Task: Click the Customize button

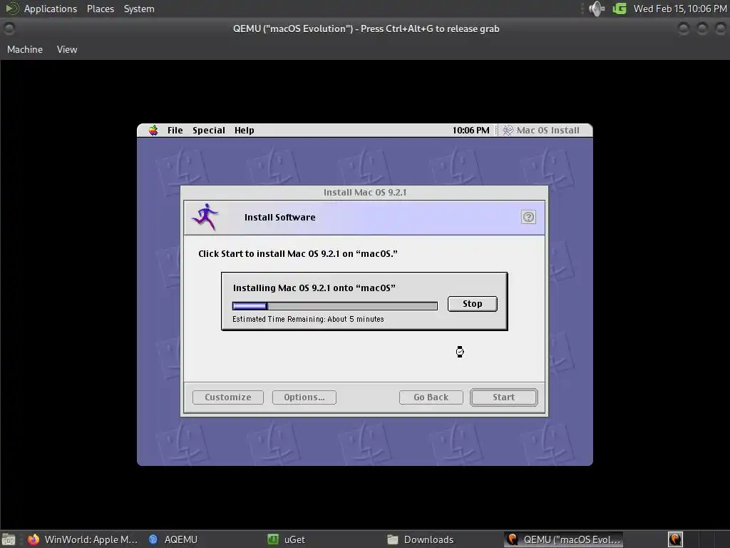Action: pyautogui.click(x=227, y=397)
